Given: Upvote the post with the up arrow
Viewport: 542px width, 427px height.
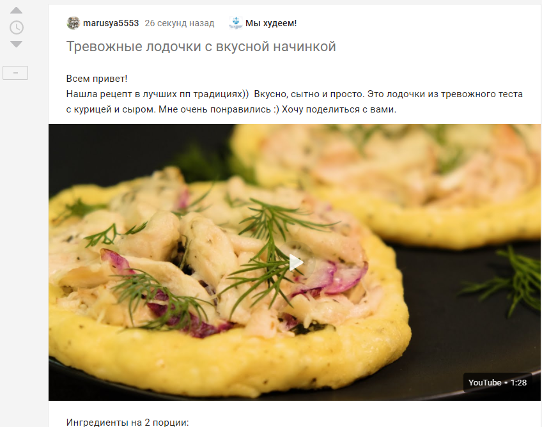Looking at the screenshot, I should coord(16,11).
